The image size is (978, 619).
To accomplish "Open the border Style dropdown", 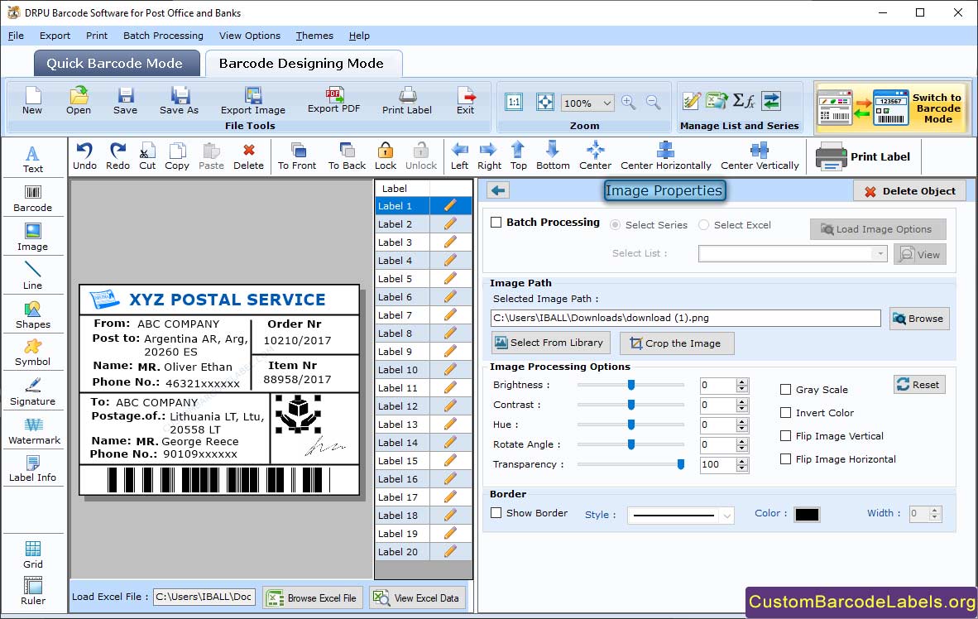I will click(726, 516).
